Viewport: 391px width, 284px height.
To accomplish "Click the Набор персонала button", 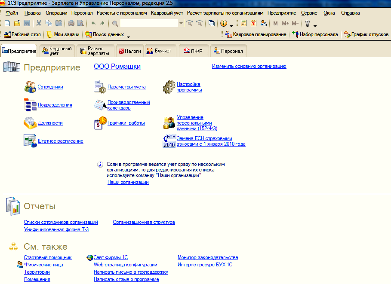I will 315,34.
